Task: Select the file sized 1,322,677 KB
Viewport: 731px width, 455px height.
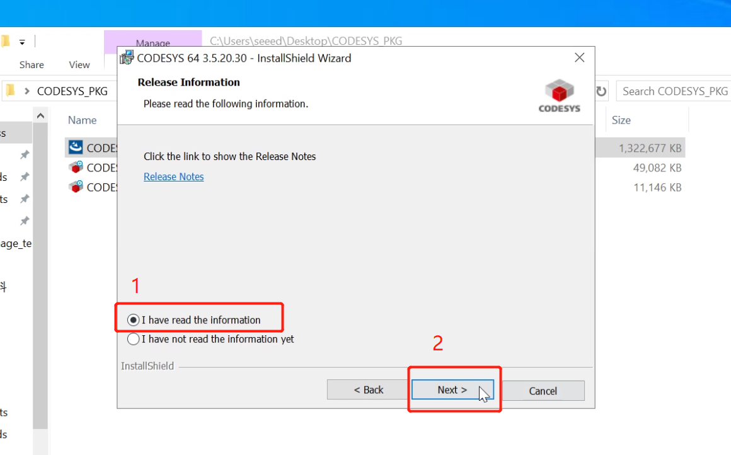Action: click(650, 148)
